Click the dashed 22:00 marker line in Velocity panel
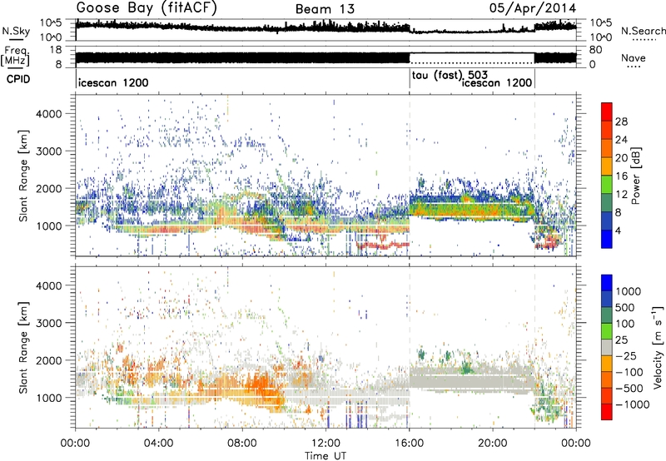This screenshot has height=461, width=666. coord(534,347)
